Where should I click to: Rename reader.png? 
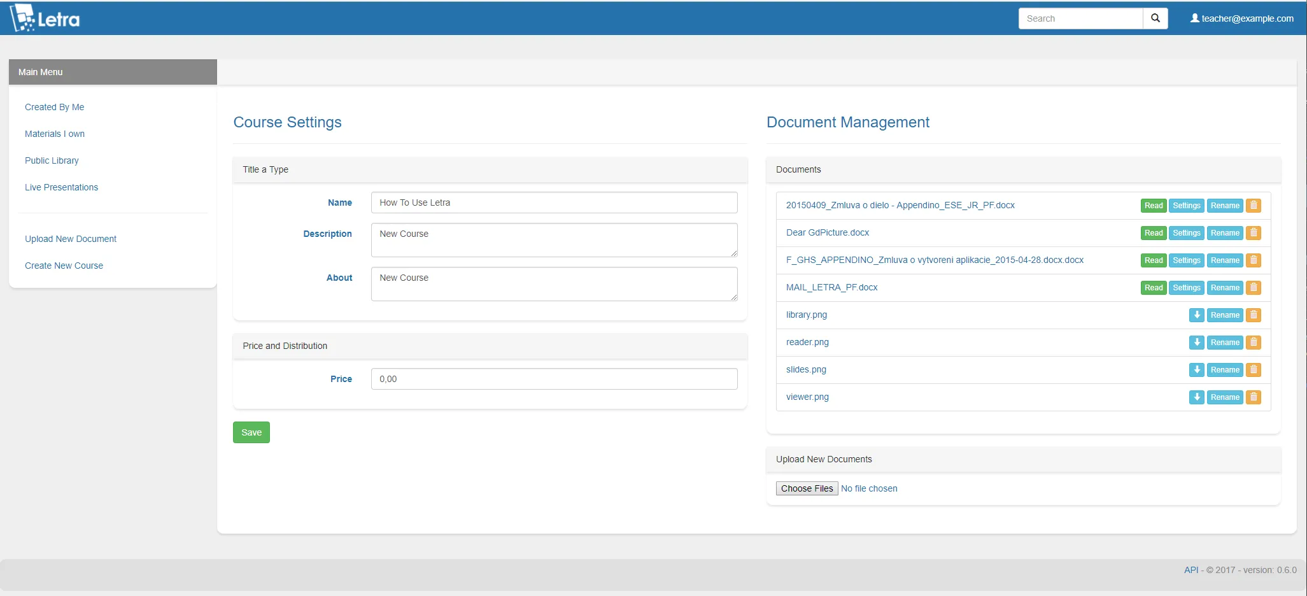(1225, 343)
